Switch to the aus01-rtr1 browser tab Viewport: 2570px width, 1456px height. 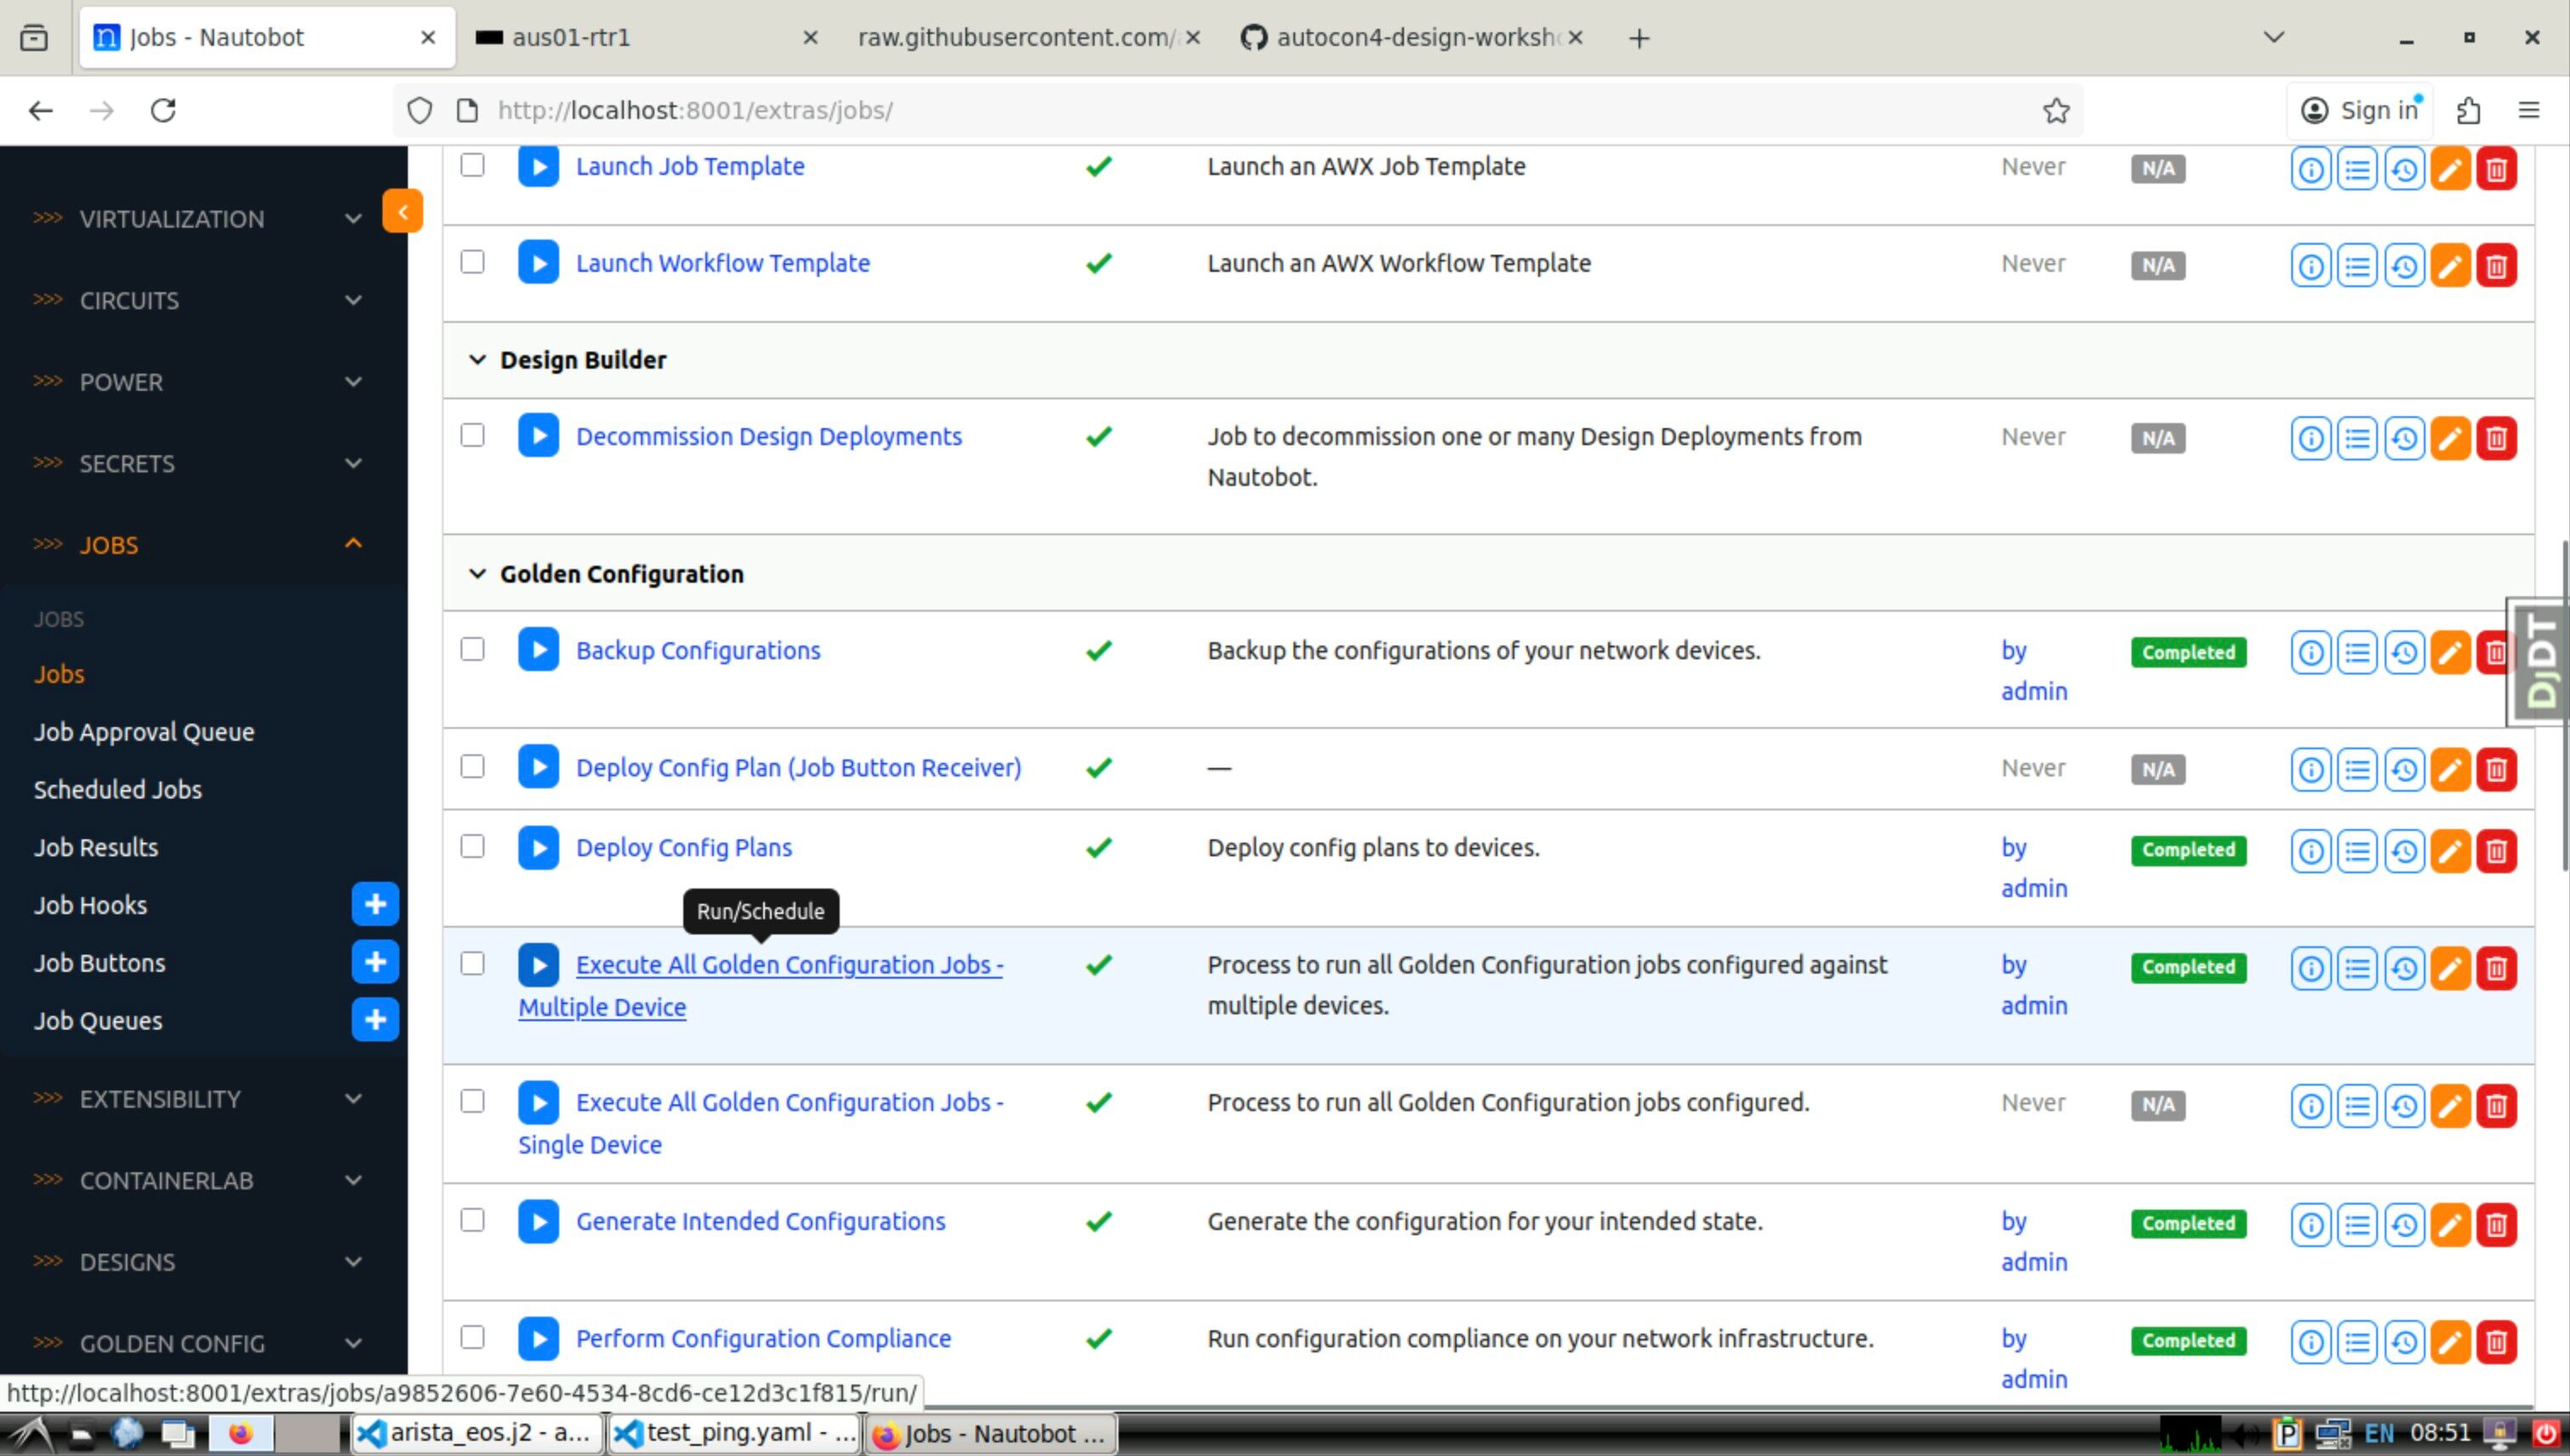click(x=646, y=38)
